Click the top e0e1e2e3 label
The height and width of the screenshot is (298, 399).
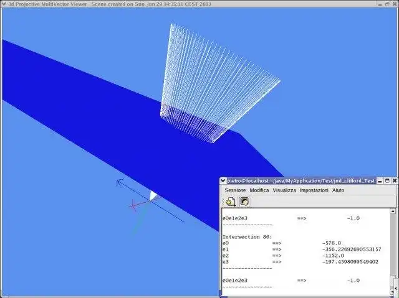point(235,218)
